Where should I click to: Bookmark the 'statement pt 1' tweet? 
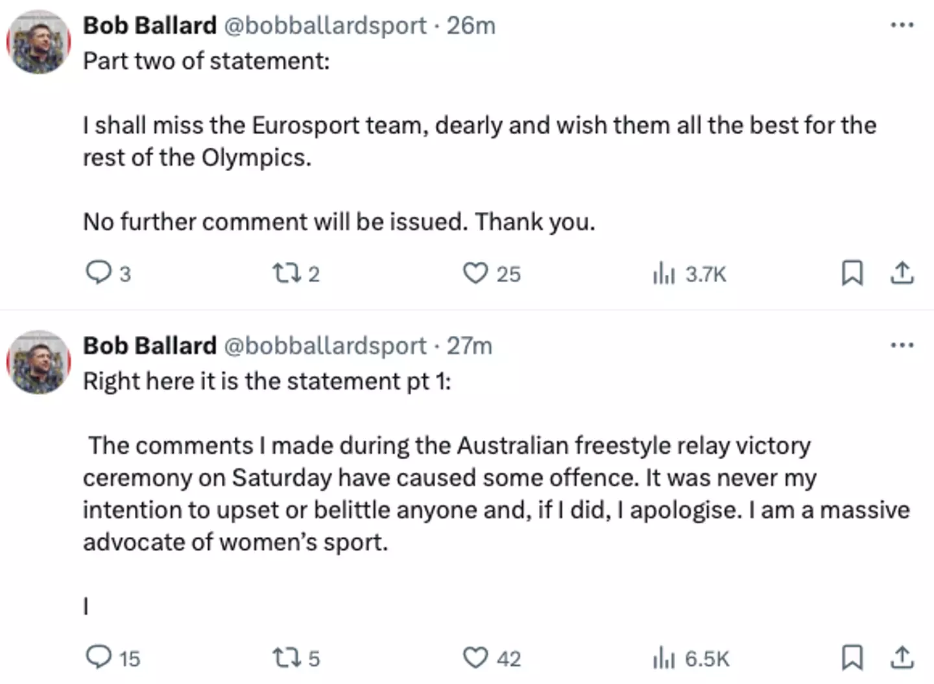pyautogui.click(x=852, y=657)
